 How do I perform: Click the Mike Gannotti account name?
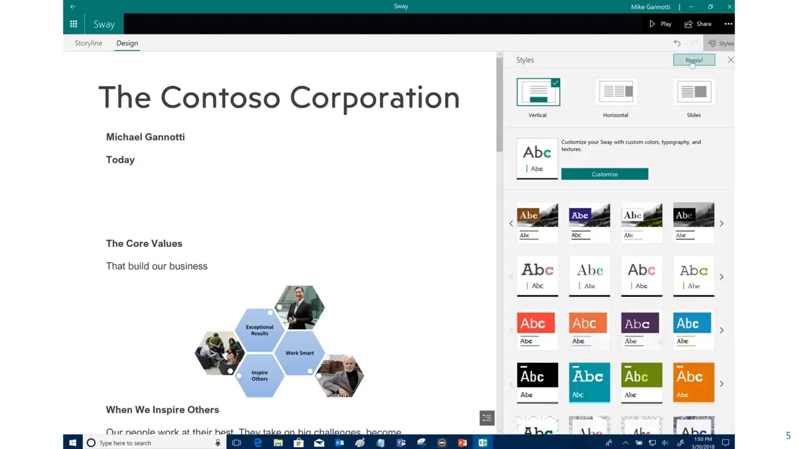651,7
